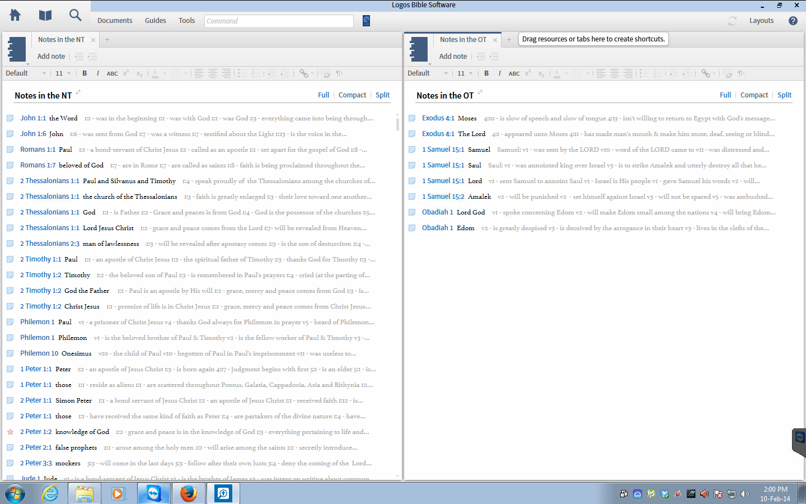
Task: Insert hyperlink in the OT notes toolbar
Action: tap(705, 73)
